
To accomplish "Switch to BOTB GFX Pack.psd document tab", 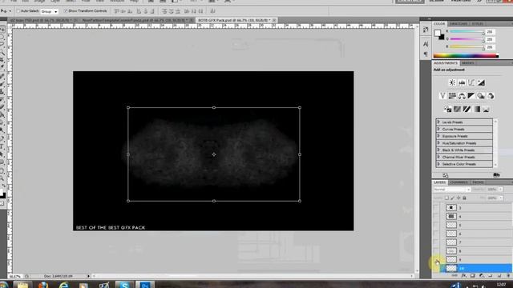I will tap(234, 20).
